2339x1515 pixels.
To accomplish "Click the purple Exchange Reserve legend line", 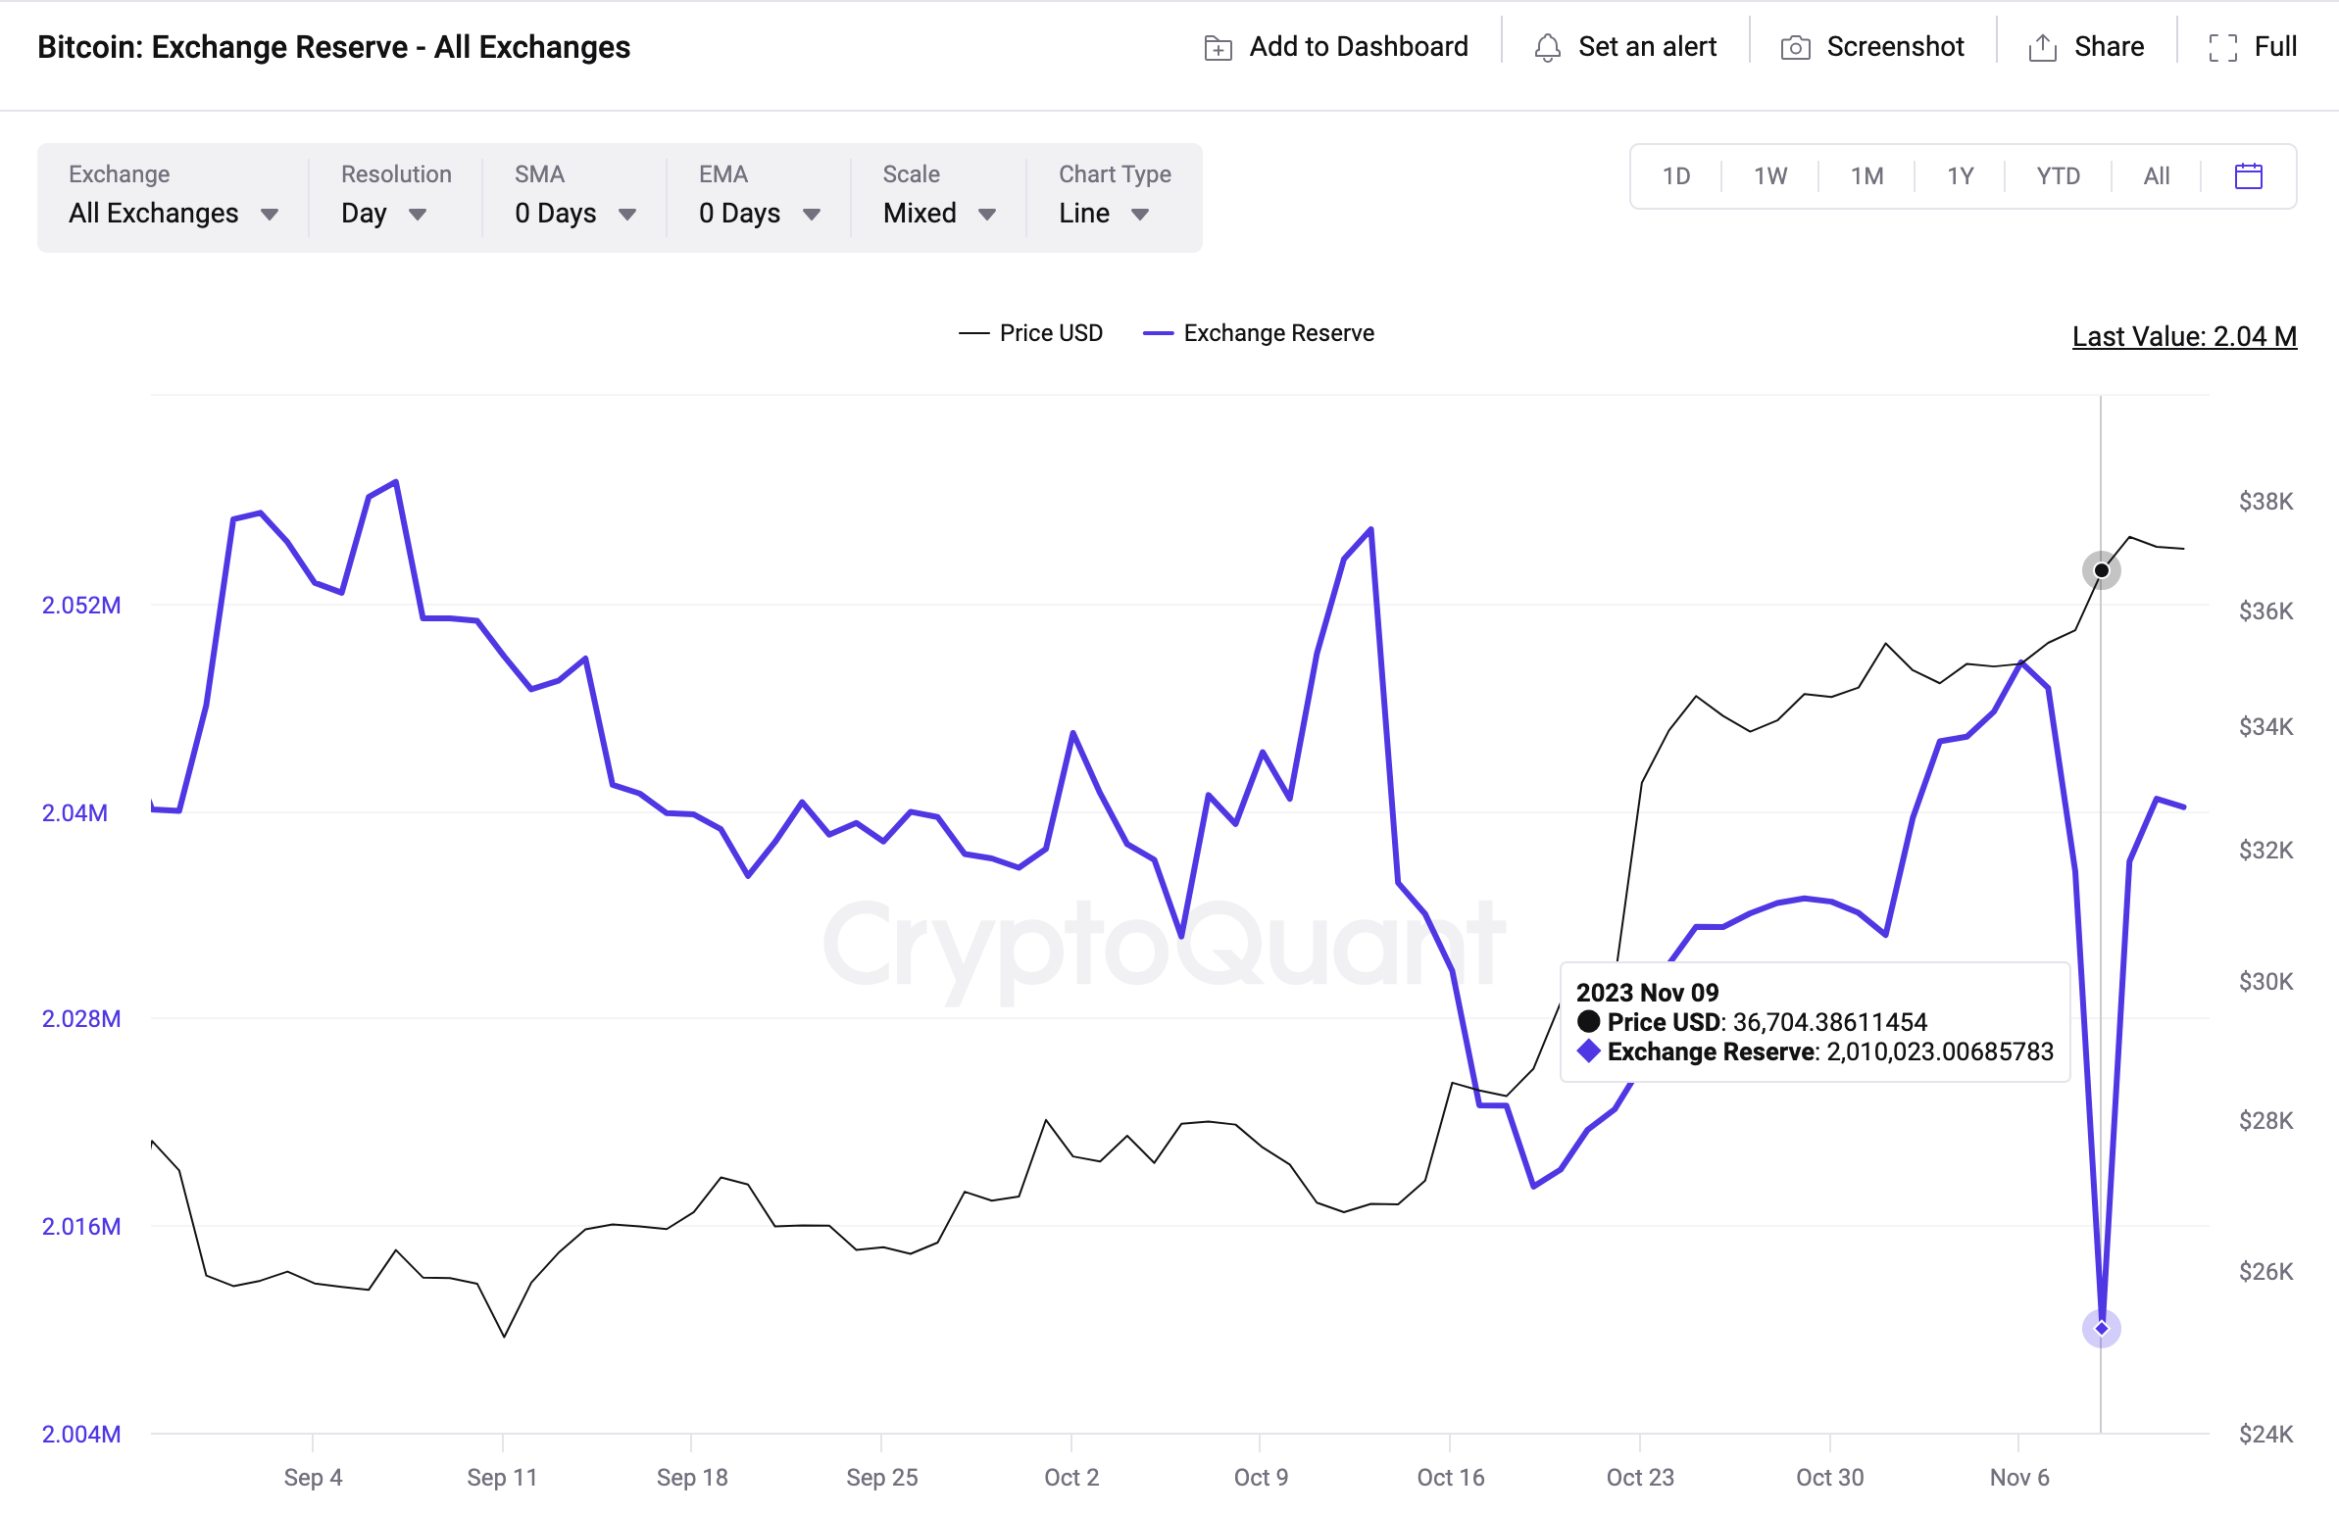I will pos(1158,334).
